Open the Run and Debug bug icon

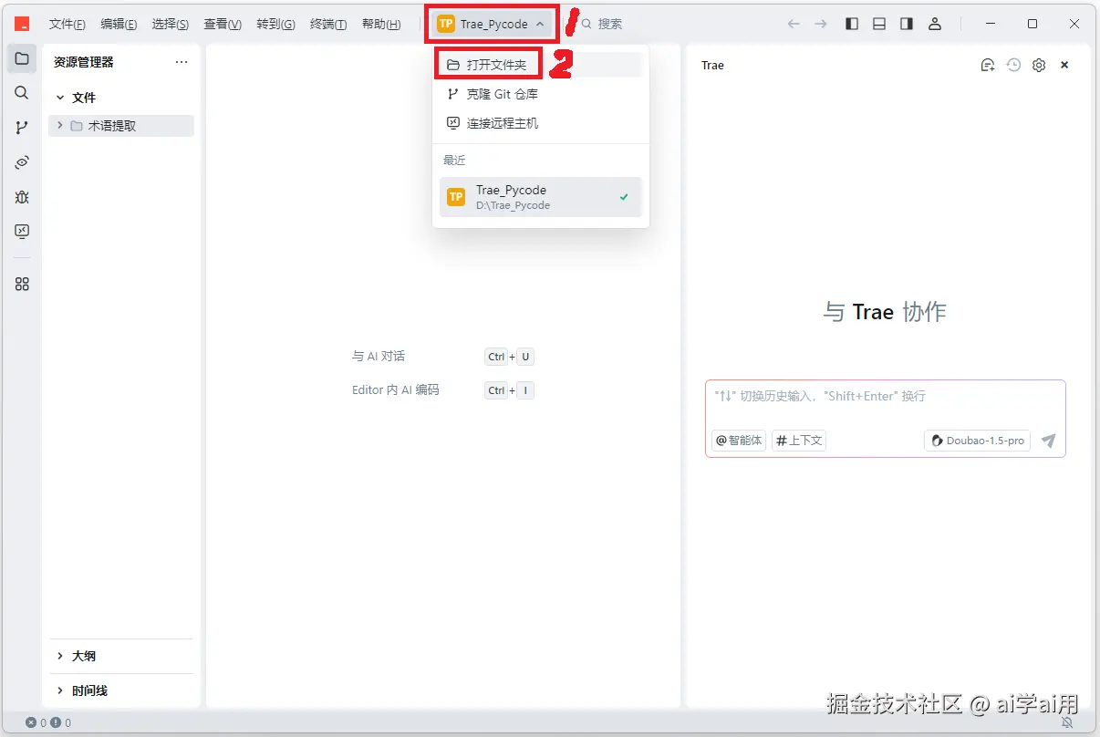pos(22,197)
